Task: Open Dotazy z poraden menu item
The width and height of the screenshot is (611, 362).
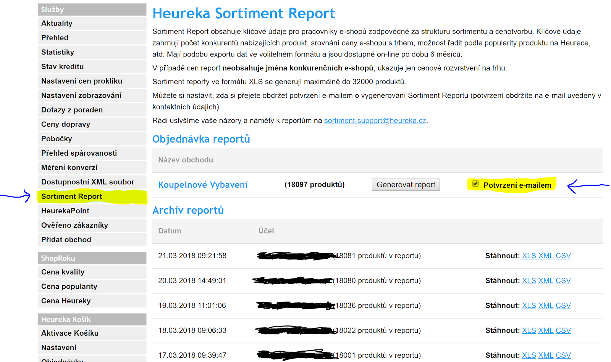Action: (x=92, y=110)
